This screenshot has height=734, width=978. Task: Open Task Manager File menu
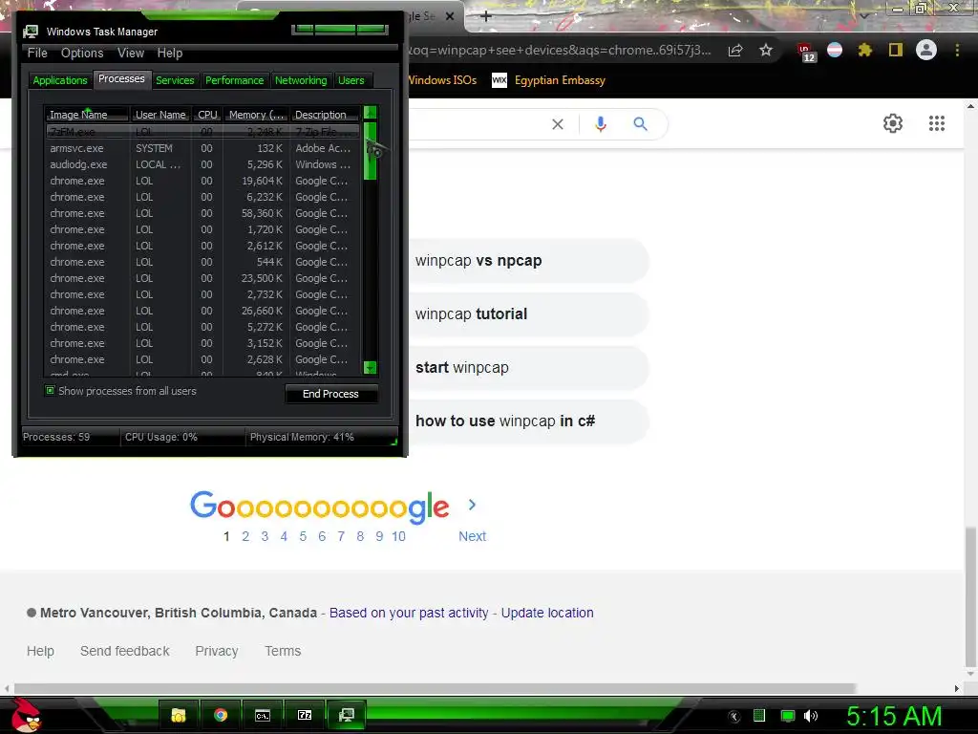37,54
